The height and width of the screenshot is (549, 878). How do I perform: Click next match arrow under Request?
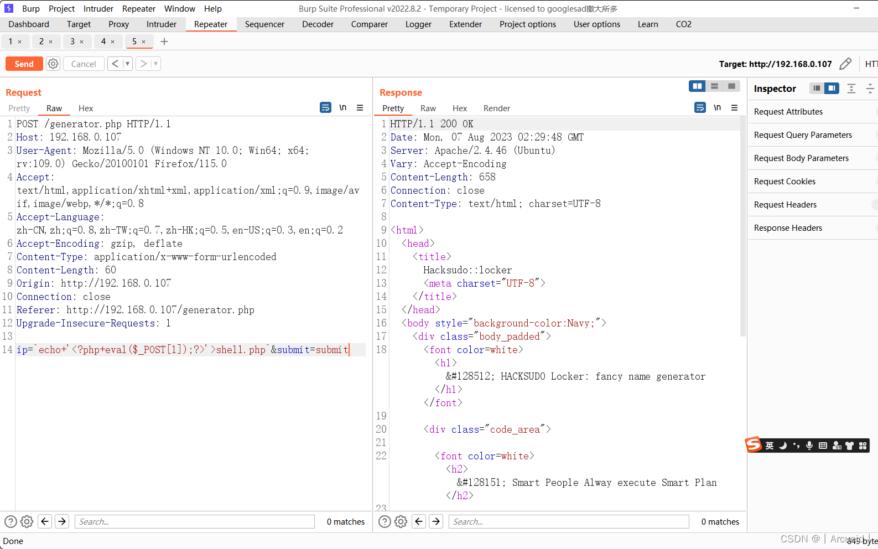(62, 521)
